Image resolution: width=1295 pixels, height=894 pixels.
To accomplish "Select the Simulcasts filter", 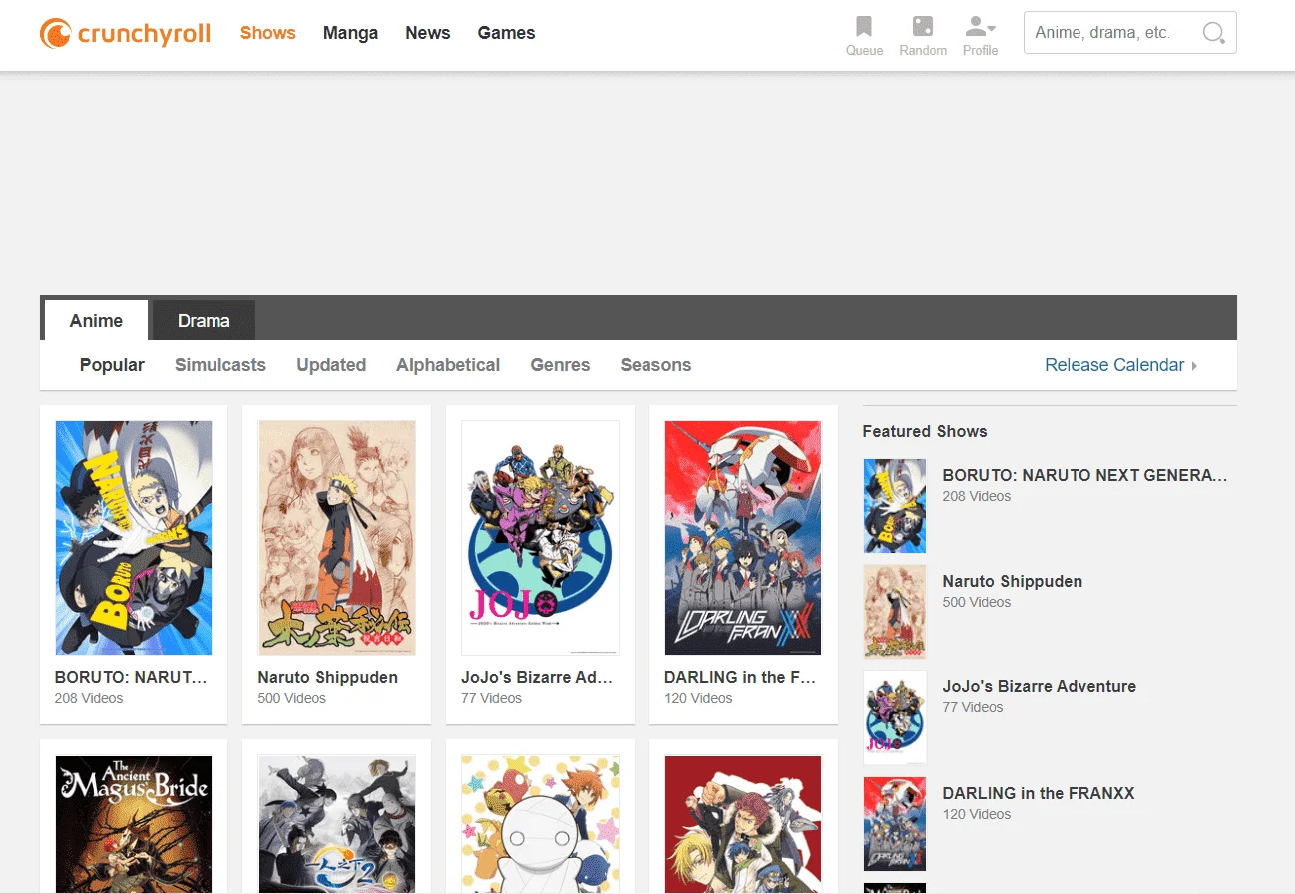I will pyautogui.click(x=220, y=365).
